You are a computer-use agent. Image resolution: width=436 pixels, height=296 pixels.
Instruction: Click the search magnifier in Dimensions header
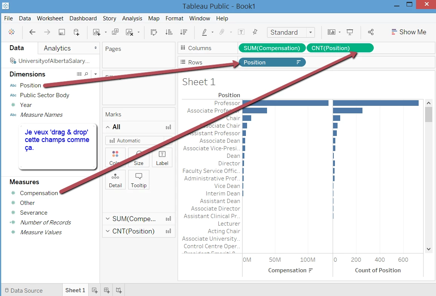coord(86,74)
